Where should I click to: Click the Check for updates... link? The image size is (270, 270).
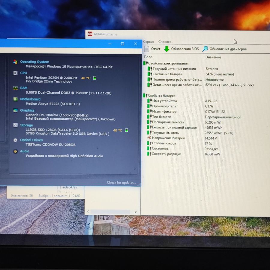pyautogui.click(x=121, y=182)
